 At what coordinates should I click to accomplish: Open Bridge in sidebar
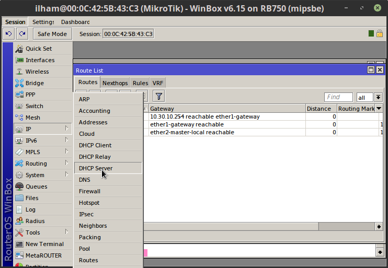pyautogui.click(x=43, y=83)
